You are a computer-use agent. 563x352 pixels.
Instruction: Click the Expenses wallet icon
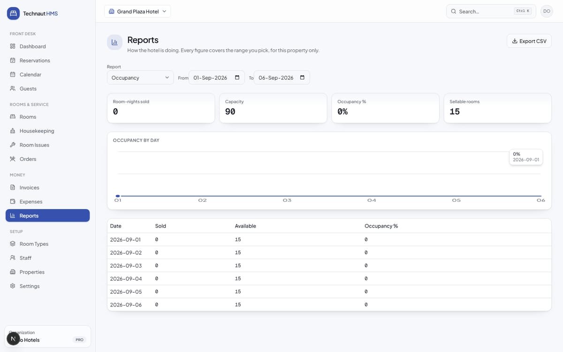tap(13, 202)
